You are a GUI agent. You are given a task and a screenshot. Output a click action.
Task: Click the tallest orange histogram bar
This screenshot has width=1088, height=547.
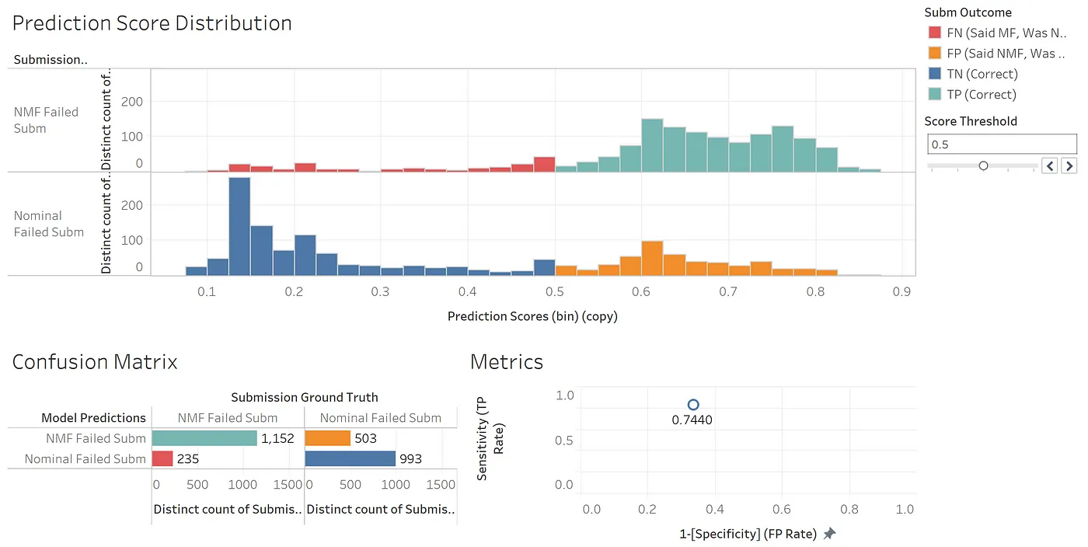[652, 258]
